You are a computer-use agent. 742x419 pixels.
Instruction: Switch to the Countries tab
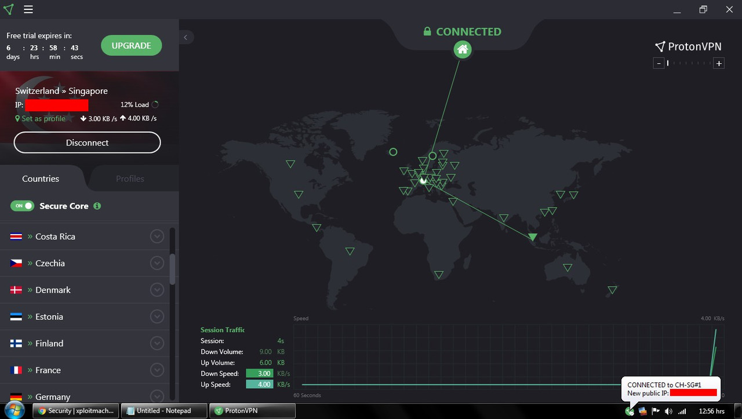[x=41, y=178]
